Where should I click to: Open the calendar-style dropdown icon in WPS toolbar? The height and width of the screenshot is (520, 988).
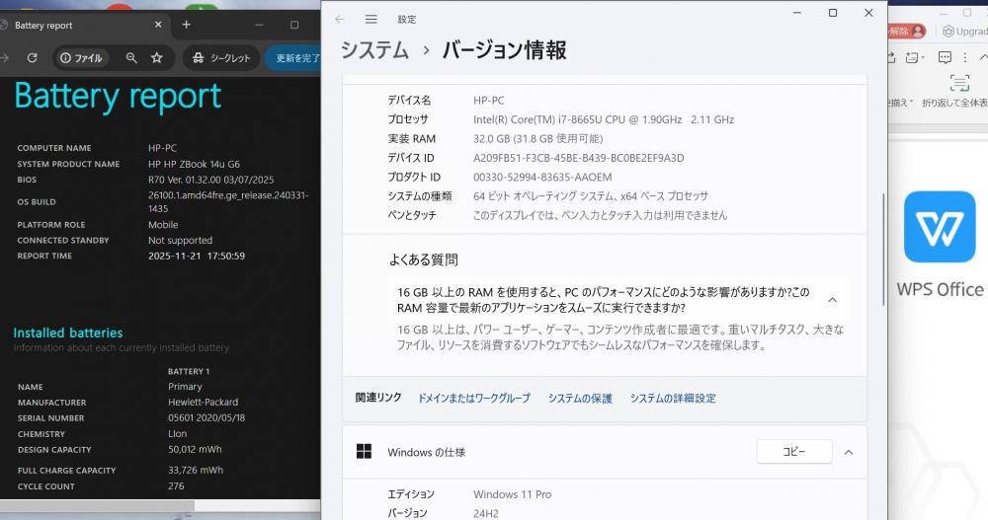tap(914, 57)
